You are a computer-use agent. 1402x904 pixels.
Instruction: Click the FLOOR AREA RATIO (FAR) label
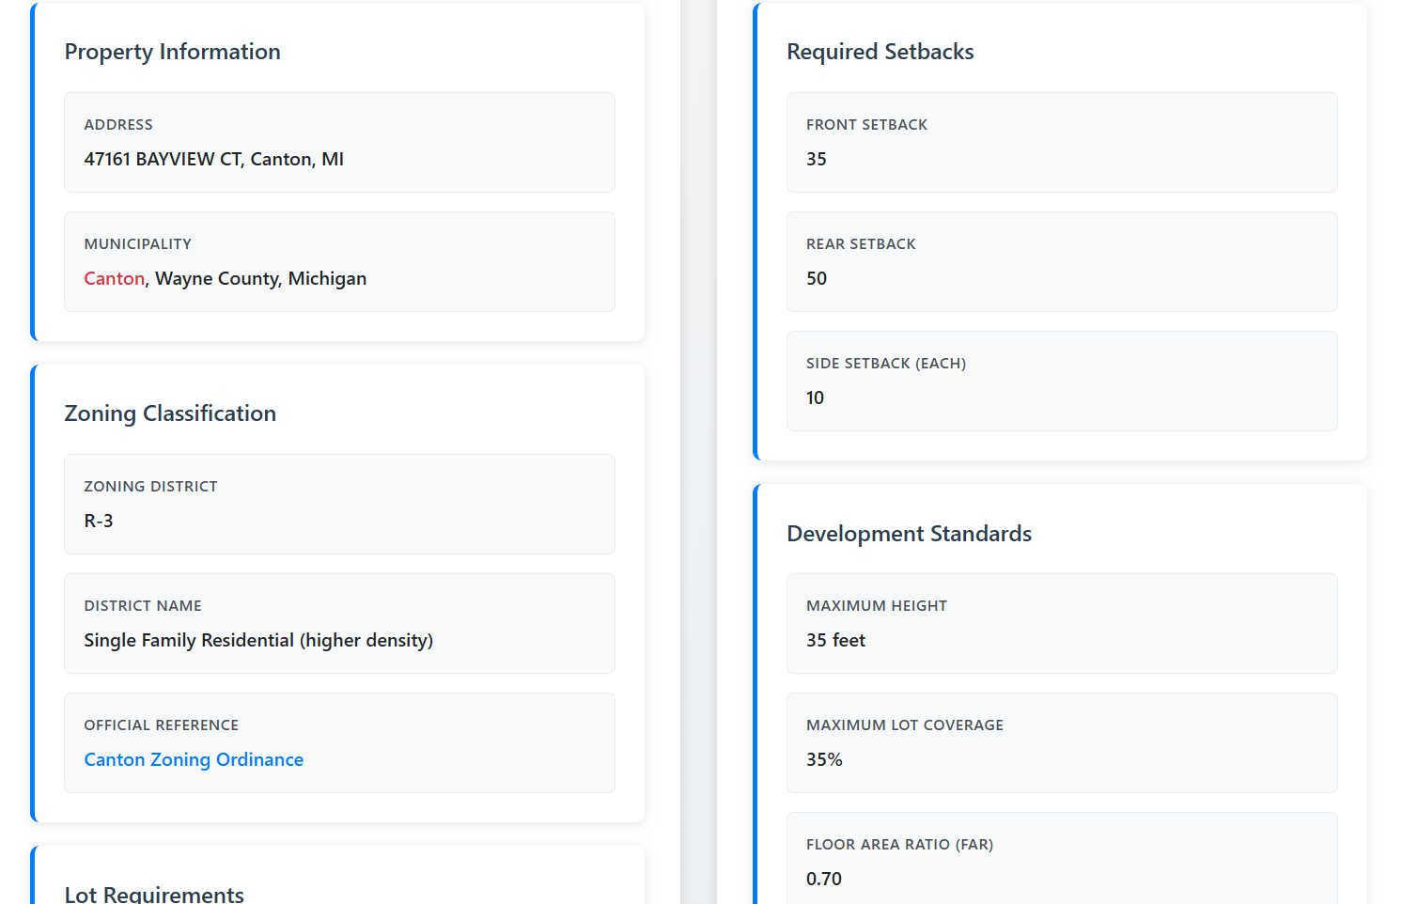[x=899, y=844]
